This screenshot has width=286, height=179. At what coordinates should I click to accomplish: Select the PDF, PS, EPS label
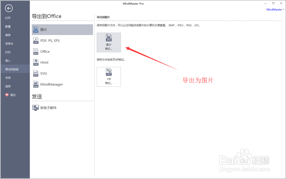50,41
